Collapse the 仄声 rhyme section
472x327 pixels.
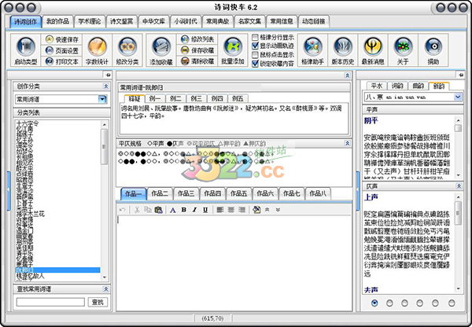[459, 186]
